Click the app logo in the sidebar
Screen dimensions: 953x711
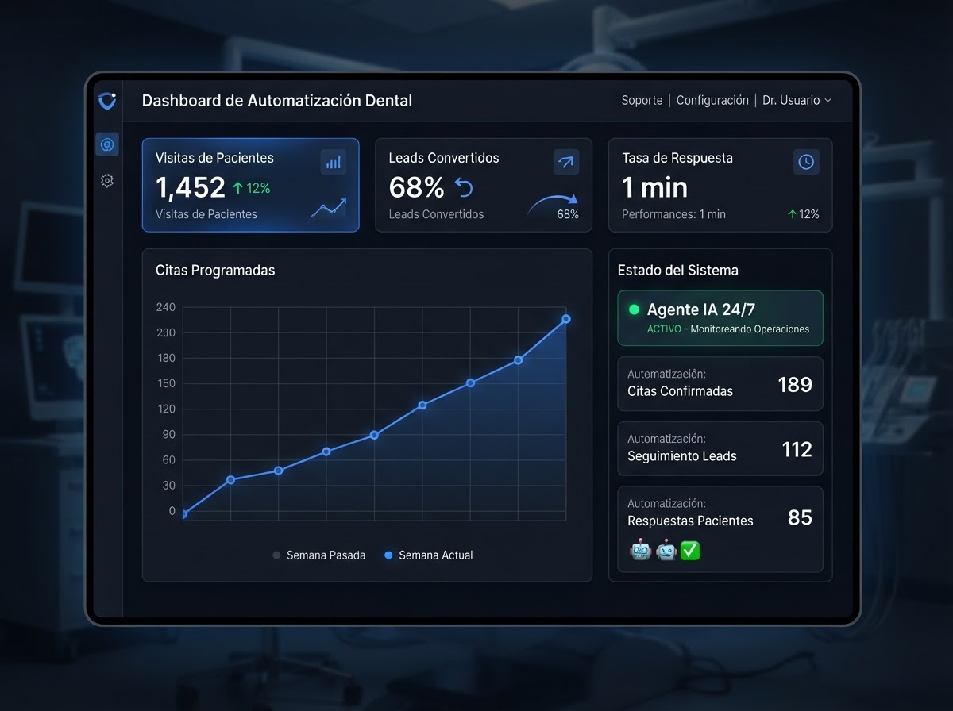point(107,100)
